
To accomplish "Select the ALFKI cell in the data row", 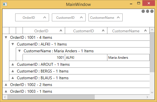I will pos(86,58).
